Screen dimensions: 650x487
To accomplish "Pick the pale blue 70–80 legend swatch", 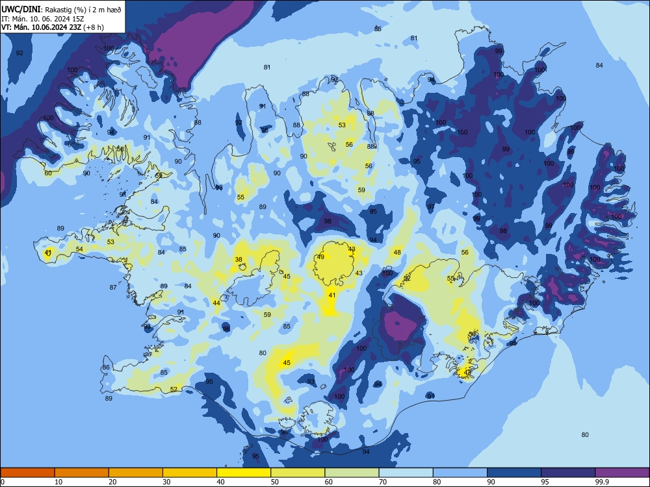I will [x=406, y=473].
